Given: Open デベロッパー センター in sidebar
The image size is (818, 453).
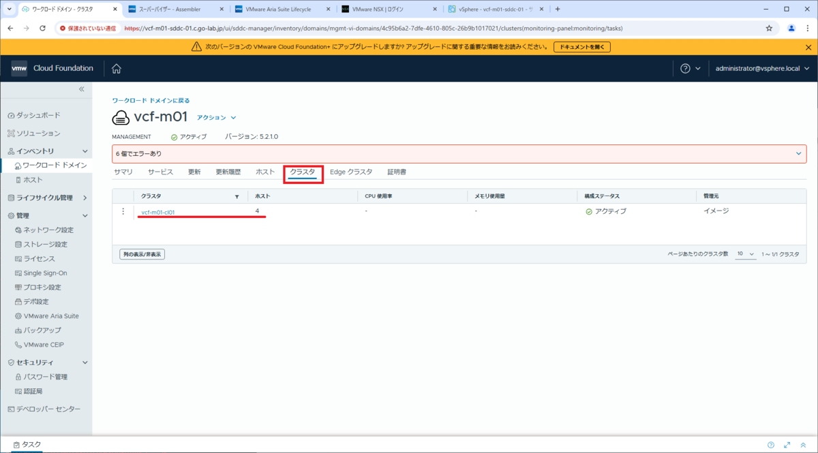Looking at the screenshot, I should tap(44, 409).
